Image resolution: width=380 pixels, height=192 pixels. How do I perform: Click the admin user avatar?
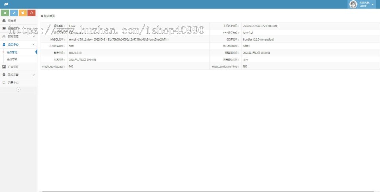pos(353,4)
